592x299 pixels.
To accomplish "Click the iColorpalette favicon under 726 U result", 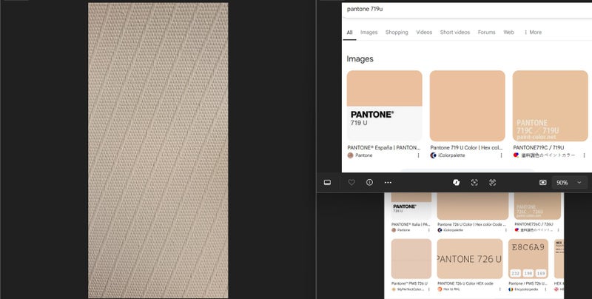I will click(x=440, y=230).
